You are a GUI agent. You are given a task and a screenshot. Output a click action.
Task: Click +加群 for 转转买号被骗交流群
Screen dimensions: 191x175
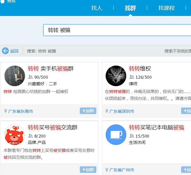click(88, 169)
